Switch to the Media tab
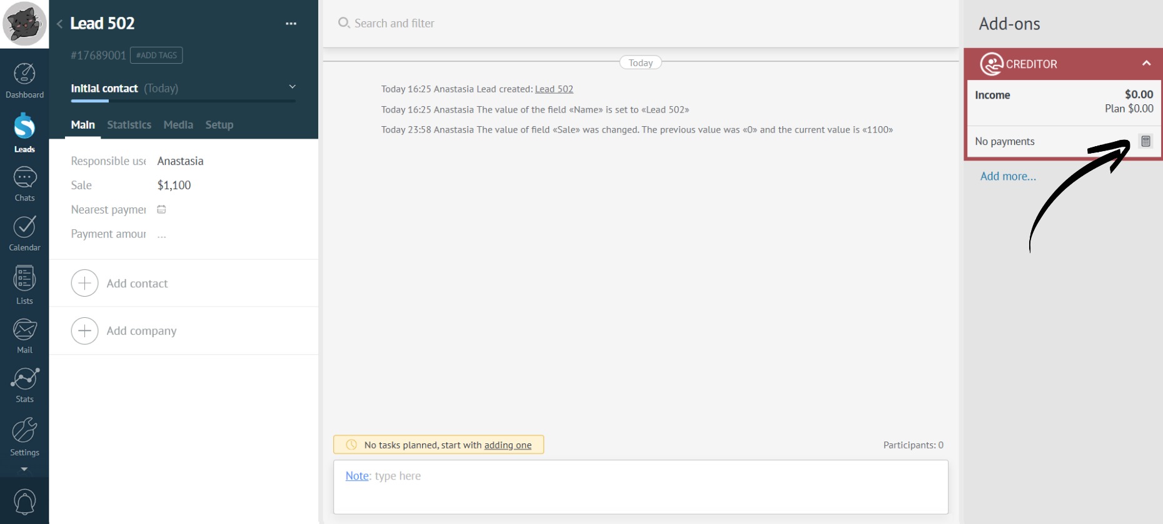This screenshot has width=1163, height=524. tap(178, 125)
